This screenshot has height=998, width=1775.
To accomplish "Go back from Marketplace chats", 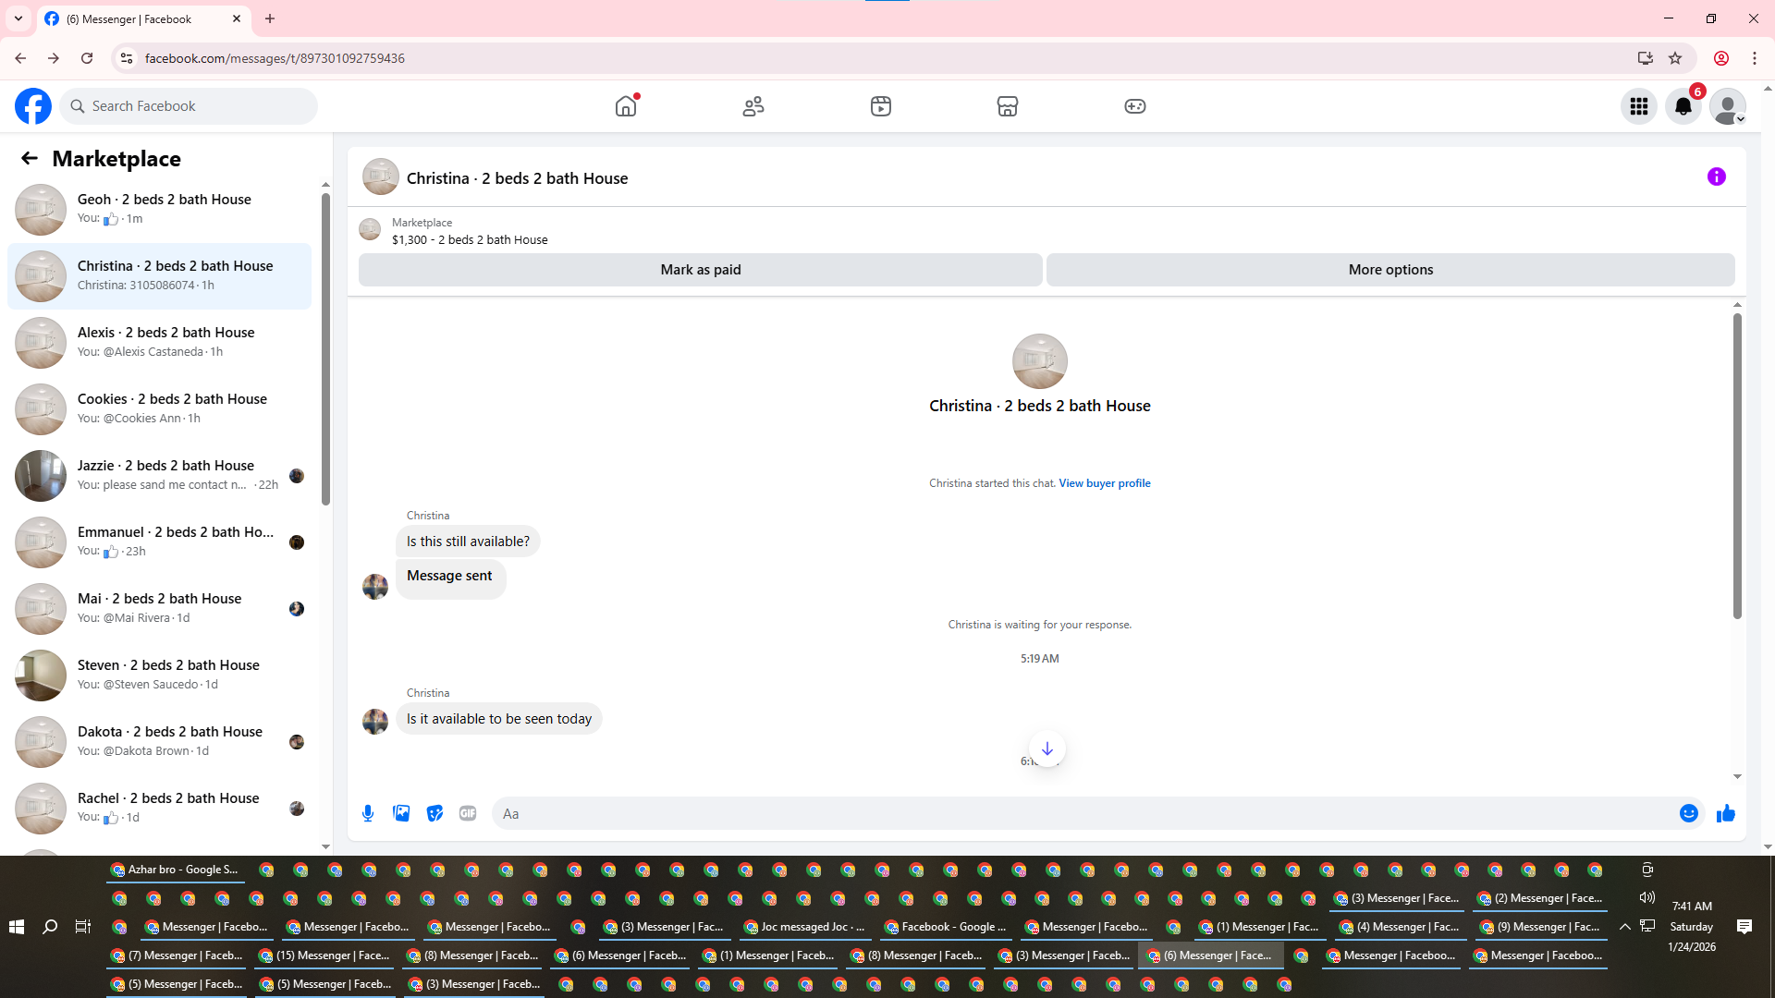I will pyautogui.click(x=30, y=158).
